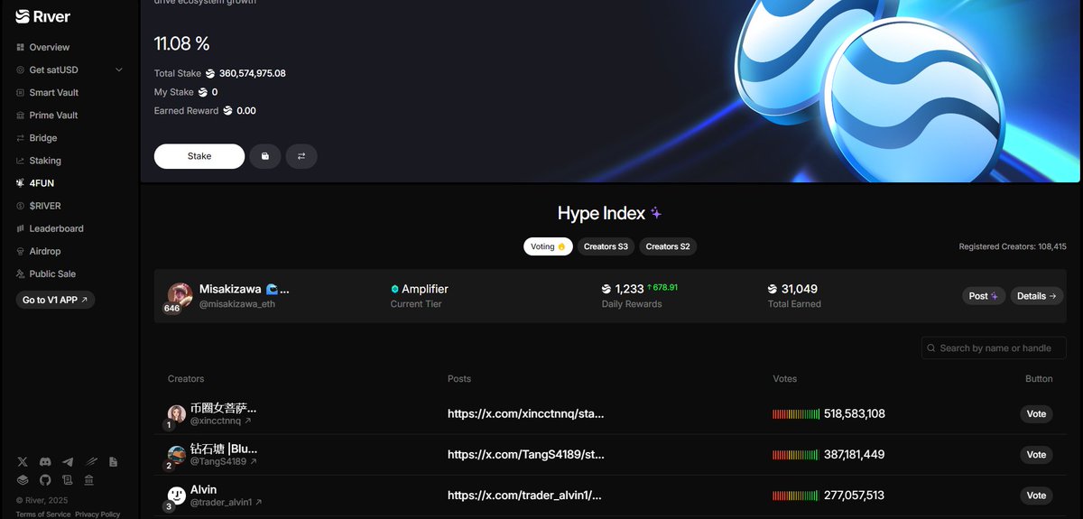This screenshot has height=519, width=1083.
Task: Click the white Stake button
Action: pyautogui.click(x=199, y=156)
